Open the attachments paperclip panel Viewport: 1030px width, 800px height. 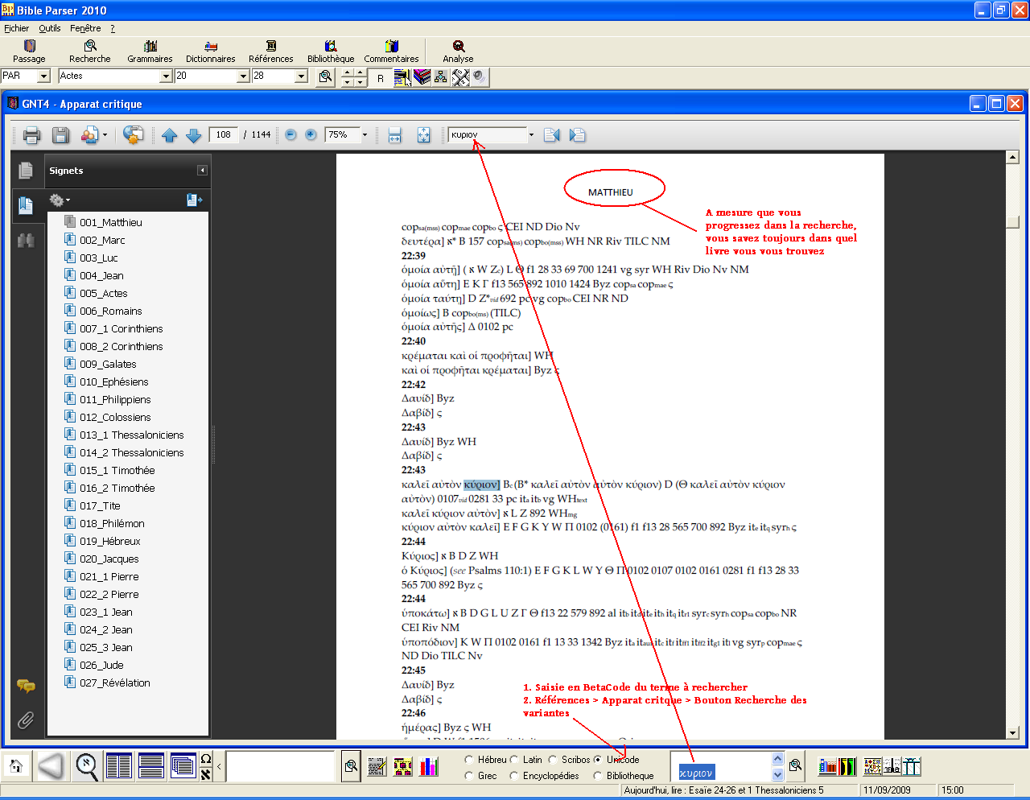(x=26, y=720)
